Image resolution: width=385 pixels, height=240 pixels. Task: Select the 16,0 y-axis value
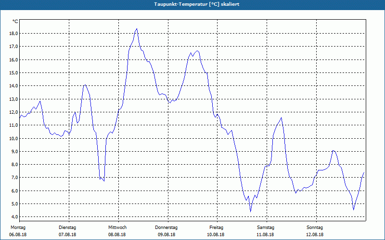[13, 60]
